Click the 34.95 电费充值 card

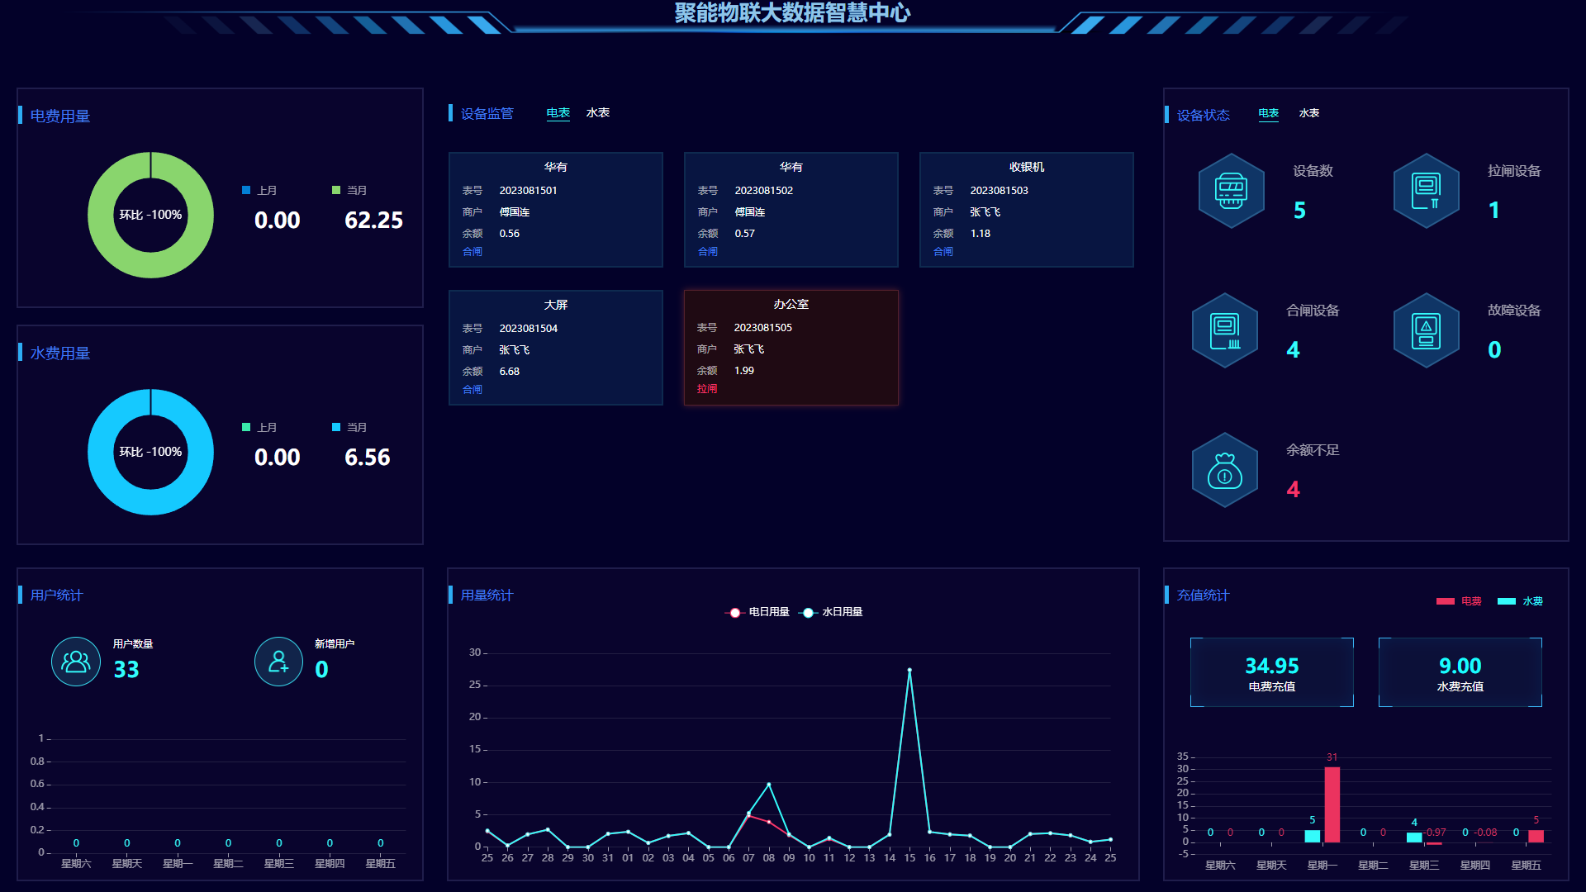click(1272, 672)
